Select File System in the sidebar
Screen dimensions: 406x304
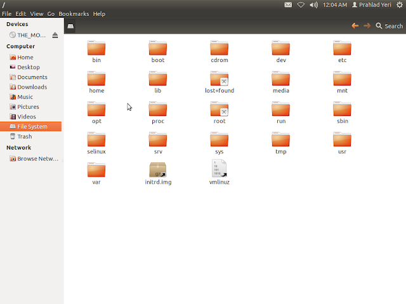[30, 127]
